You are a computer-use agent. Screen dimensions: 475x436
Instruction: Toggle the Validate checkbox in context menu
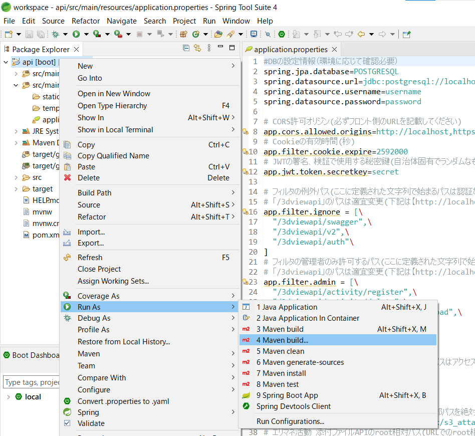point(67,423)
